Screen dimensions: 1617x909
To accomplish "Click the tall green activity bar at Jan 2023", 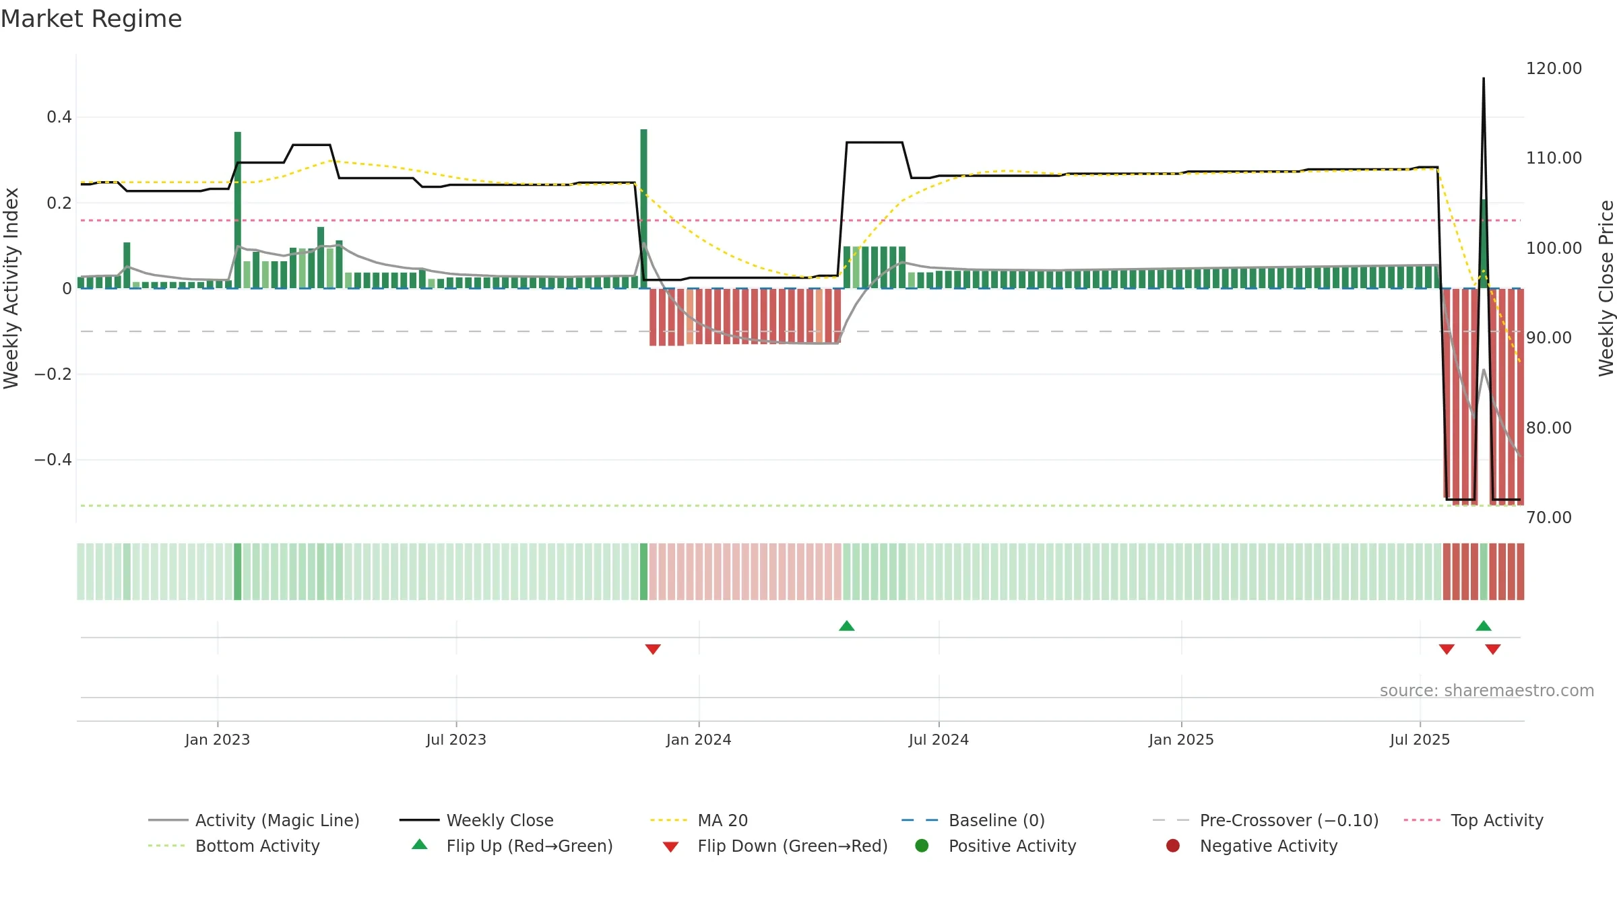I will pyautogui.click(x=238, y=210).
